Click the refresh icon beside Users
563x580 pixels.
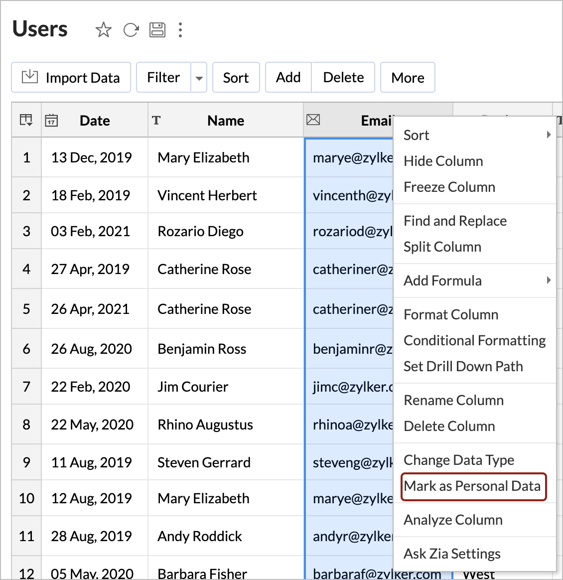tap(131, 30)
